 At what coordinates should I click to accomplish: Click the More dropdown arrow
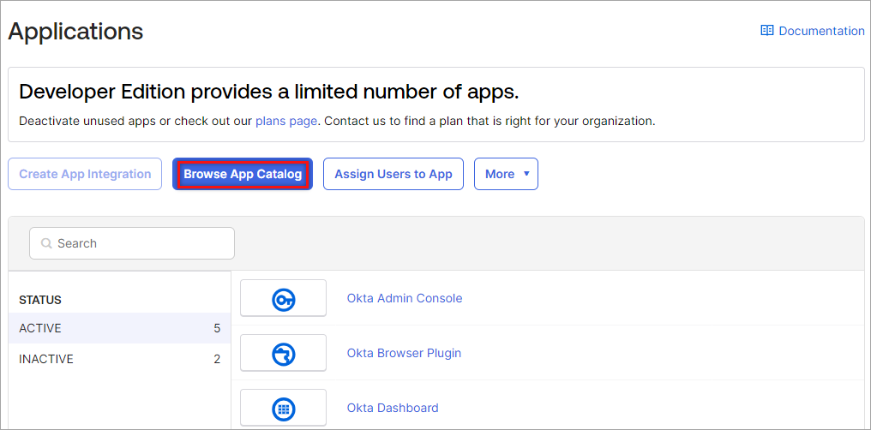[526, 174]
